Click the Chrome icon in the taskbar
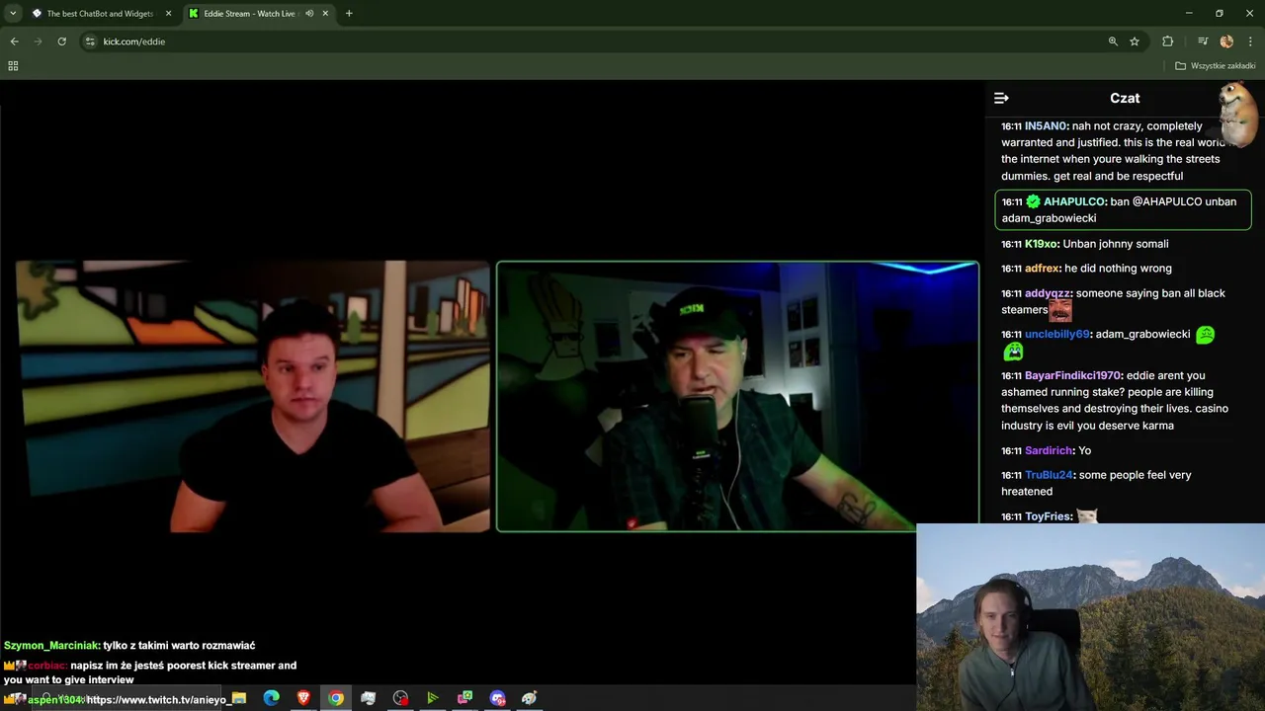This screenshot has height=711, width=1265. tap(336, 698)
